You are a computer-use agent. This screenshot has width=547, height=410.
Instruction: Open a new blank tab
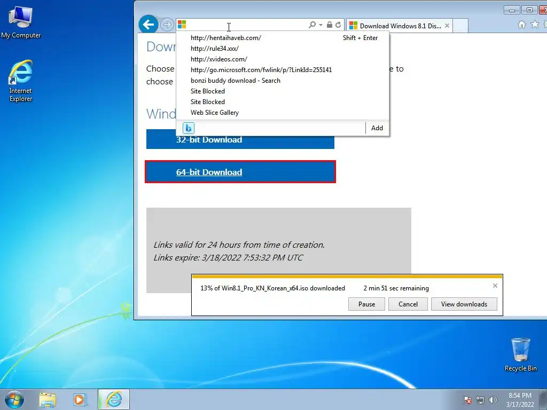coord(460,26)
